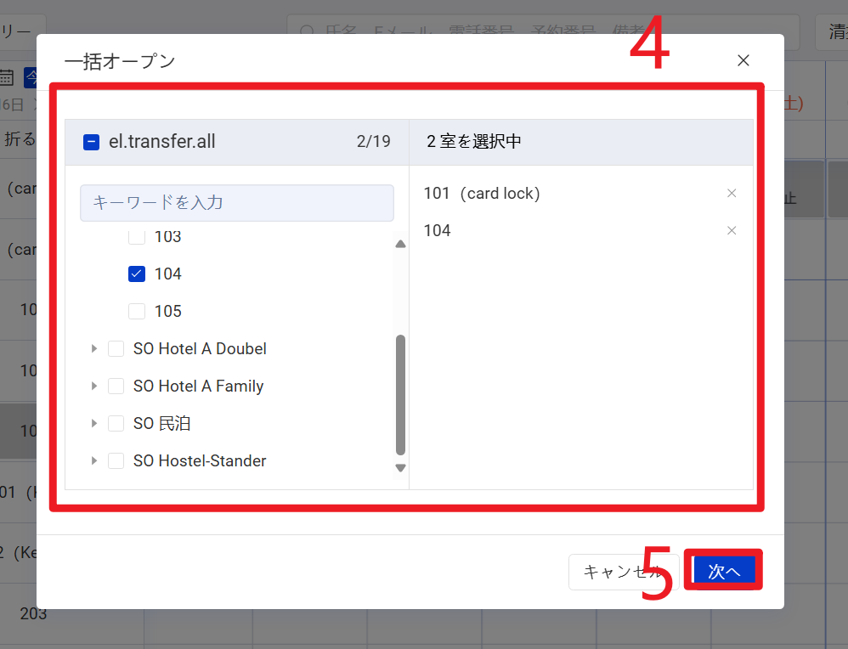Close the 一括オープン dialog with X

click(x=743, y=60)
